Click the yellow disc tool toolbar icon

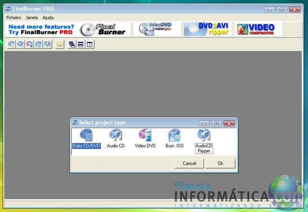click(60, 44)
